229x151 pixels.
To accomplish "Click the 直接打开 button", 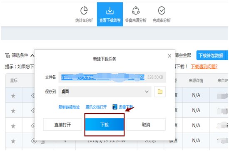I will coord(62,124).
